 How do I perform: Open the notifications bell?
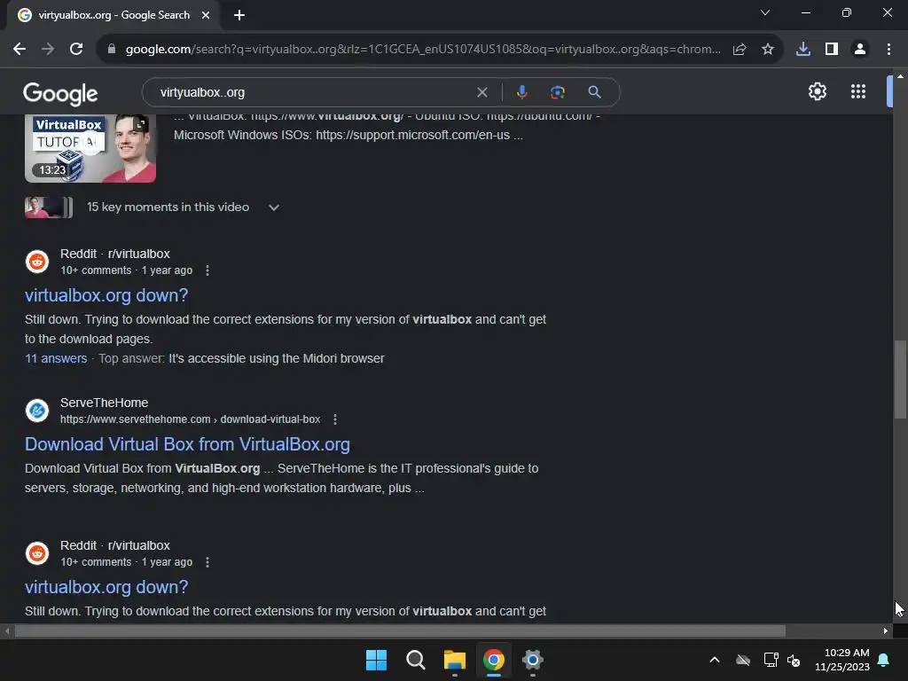click(x=884, y=660)
